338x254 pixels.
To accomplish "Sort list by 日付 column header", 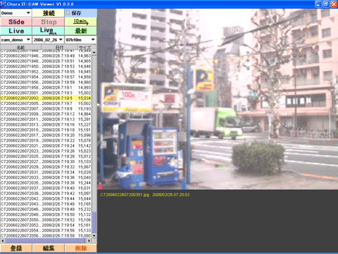I will tap(59, 47).
